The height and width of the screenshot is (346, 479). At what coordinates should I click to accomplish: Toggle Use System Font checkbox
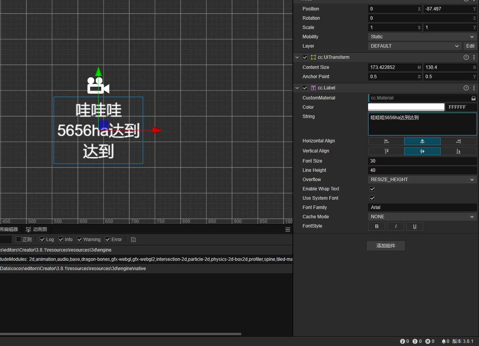click(372, 198)
